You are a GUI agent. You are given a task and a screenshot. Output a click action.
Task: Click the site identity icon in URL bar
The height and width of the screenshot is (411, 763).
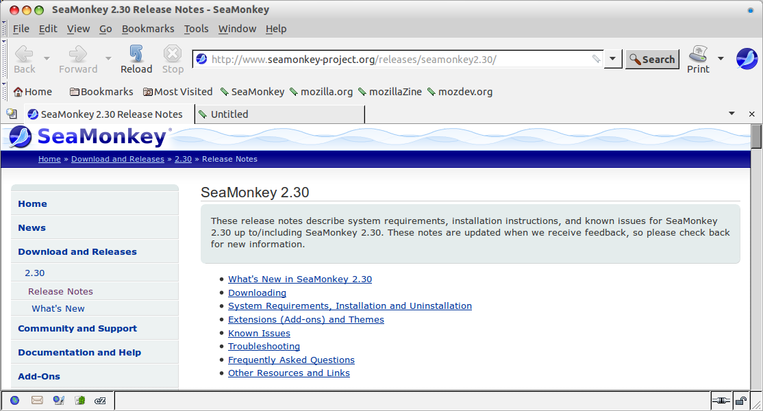(x=201, y=60)
